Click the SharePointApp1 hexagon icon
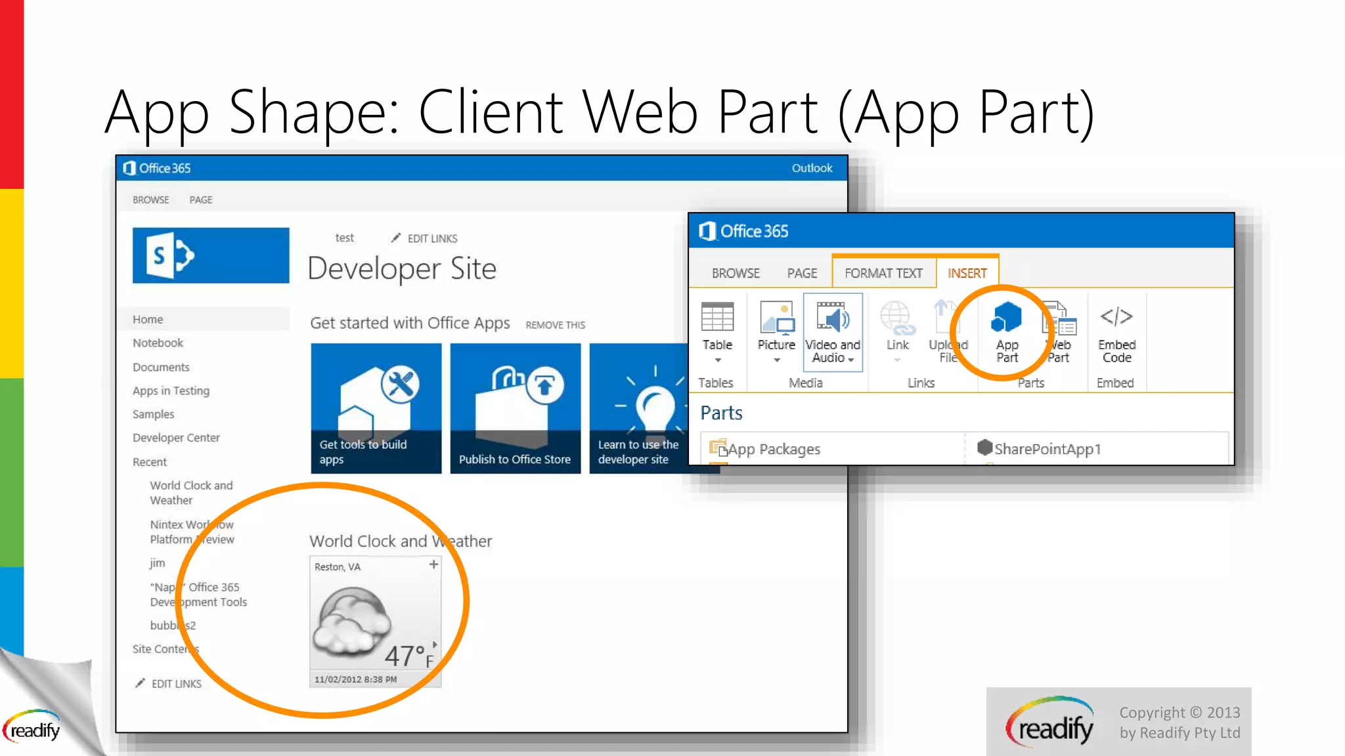 984,448
